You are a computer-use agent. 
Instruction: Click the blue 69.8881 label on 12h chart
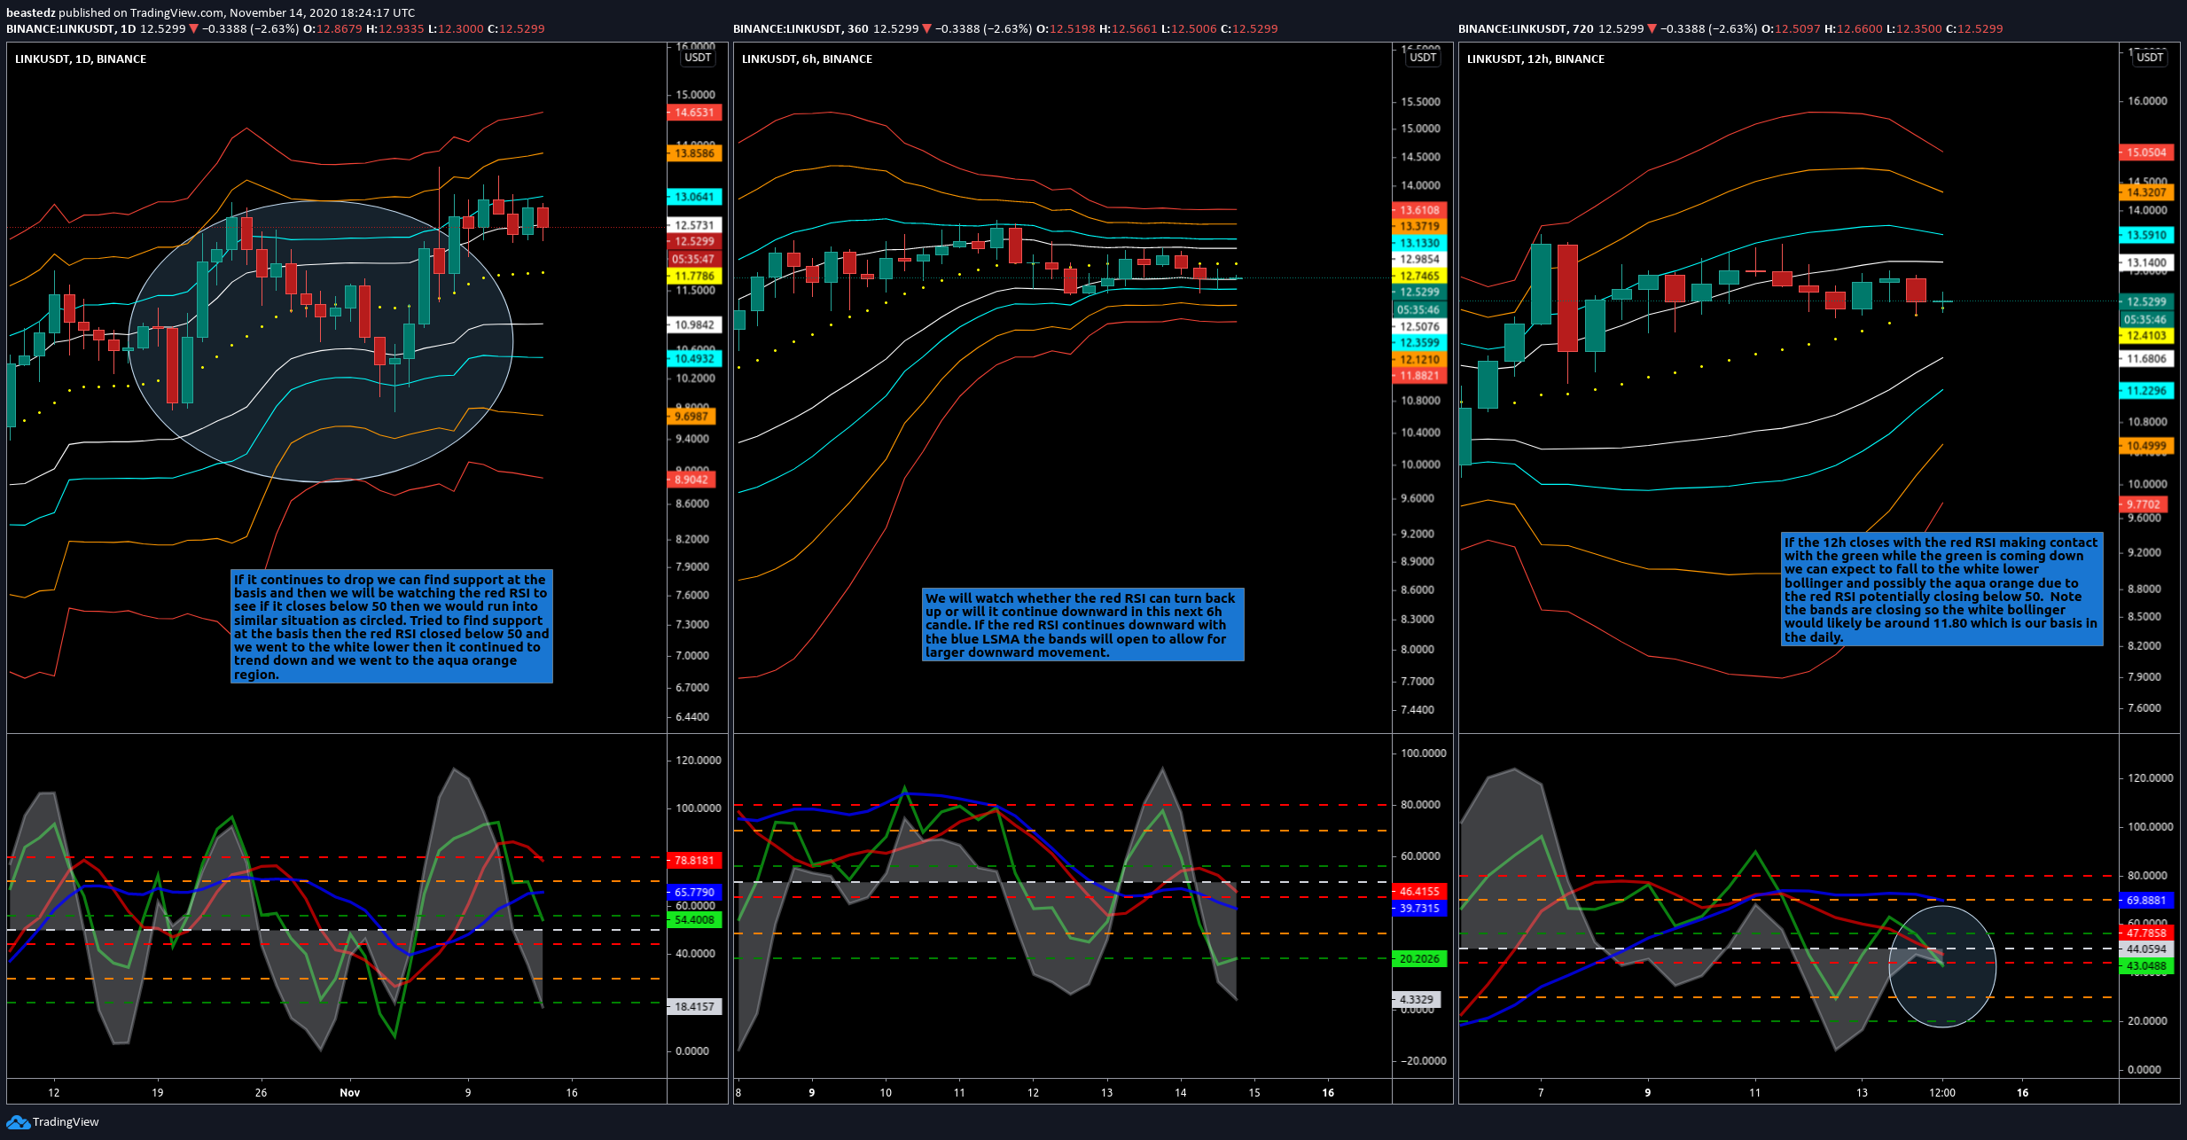(2146, 900)
